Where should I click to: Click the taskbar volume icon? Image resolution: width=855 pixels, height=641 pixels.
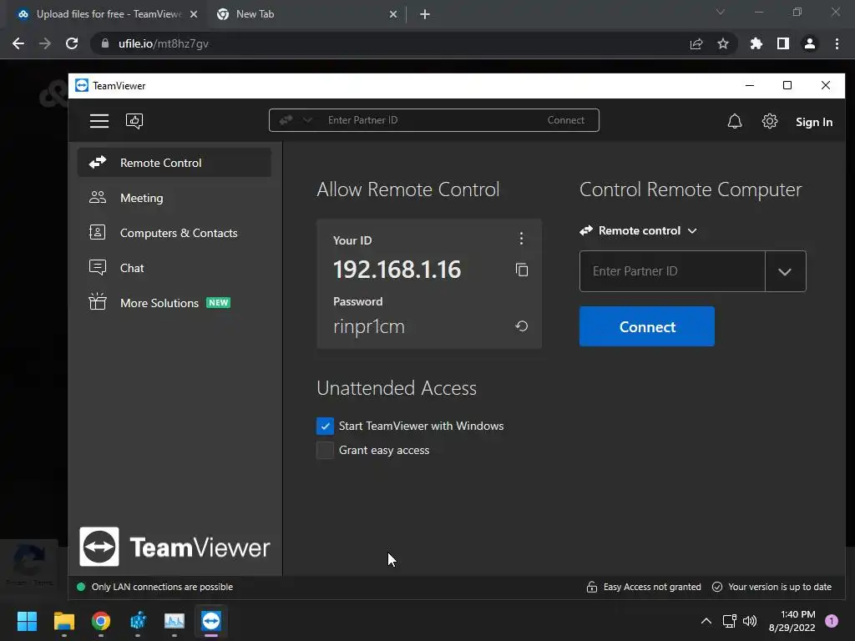(750, 621)
